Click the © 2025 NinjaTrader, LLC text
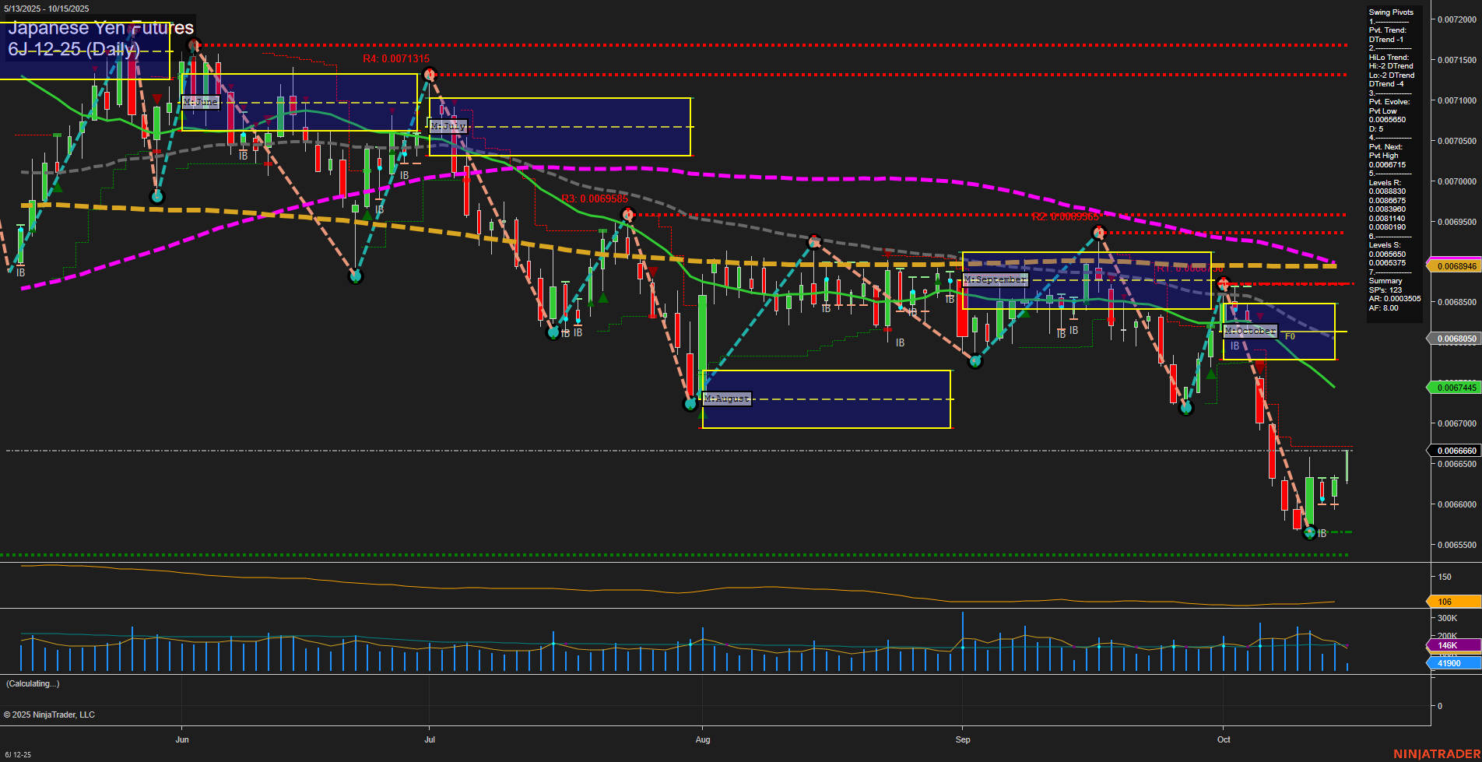1482x762 pixels. click(x=51, y=715)
